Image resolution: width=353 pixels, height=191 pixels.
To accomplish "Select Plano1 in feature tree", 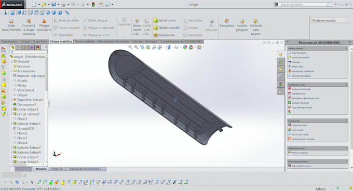I will (x=22, y=119).
